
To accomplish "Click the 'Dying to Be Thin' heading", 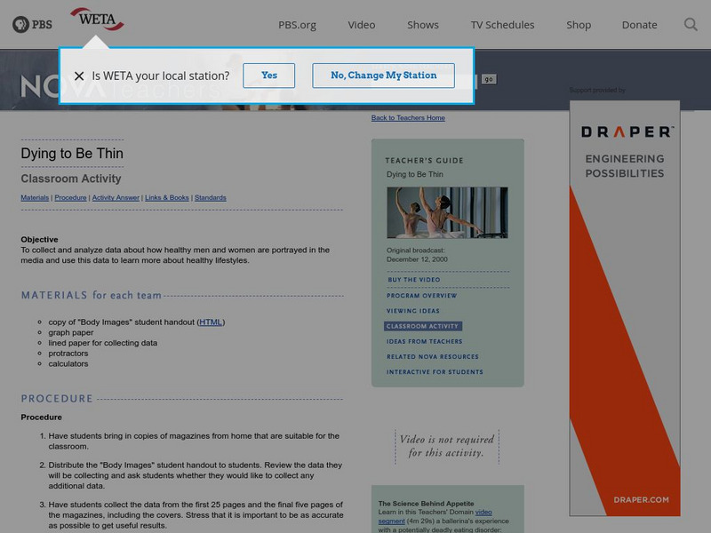I will click(x=72, y=153).
